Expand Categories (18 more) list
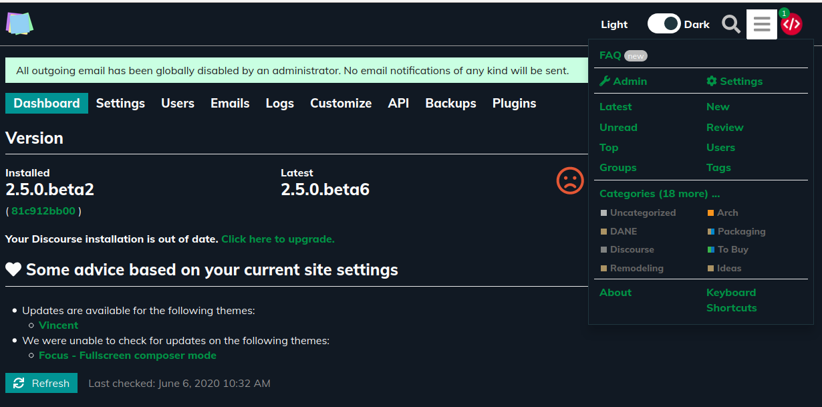The height and width of the screenshot is (407, 822). [659, 194]
